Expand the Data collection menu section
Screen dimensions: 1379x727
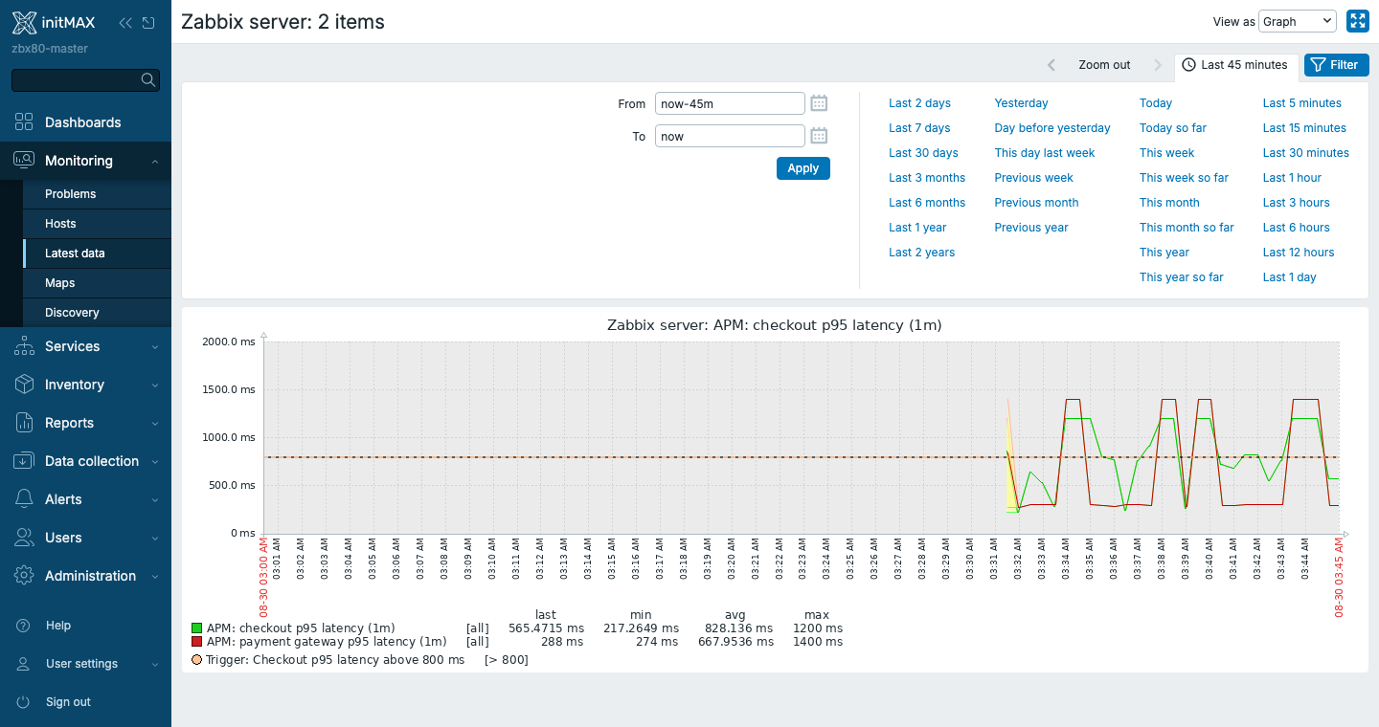coord(155,462)
